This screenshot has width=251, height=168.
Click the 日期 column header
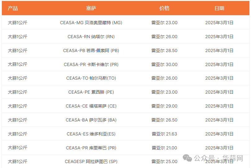219,8
